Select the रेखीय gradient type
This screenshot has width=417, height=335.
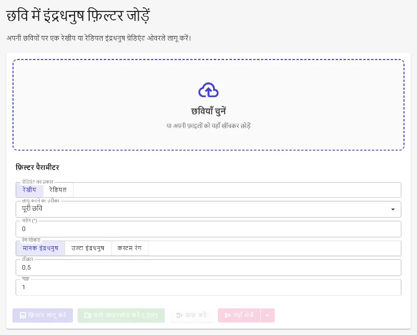[x=29, y=190]
